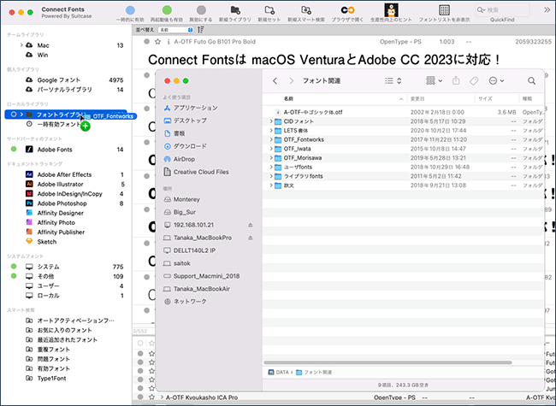This screenshot has height=406, width=556.
Task: Select 一時有効フォント item
Action: pos(59,124)
